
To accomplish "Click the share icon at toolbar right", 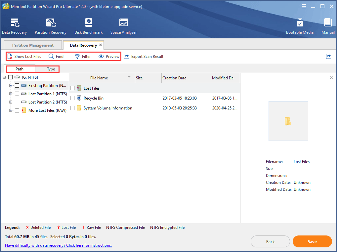I will 328,56.
